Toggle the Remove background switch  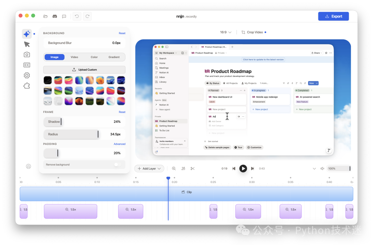pos(117,164)
